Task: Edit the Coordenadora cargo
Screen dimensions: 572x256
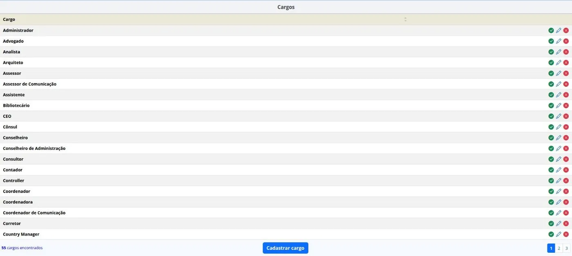Action: point(559,202)
